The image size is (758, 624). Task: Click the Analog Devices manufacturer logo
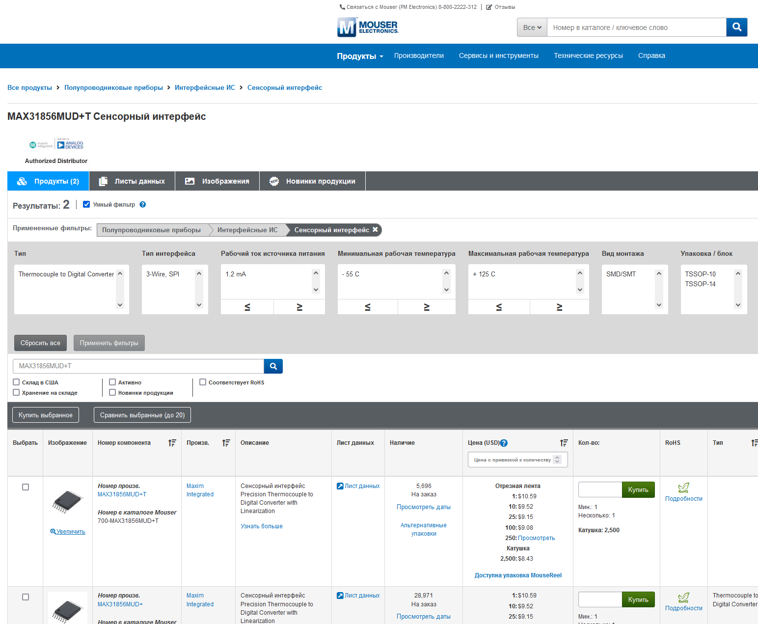click(x=71, y=144)
